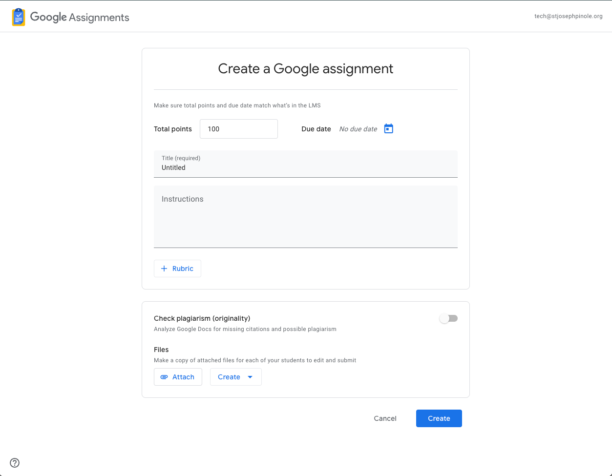Click the Google Assignments clipboard logo

point(19,17)
